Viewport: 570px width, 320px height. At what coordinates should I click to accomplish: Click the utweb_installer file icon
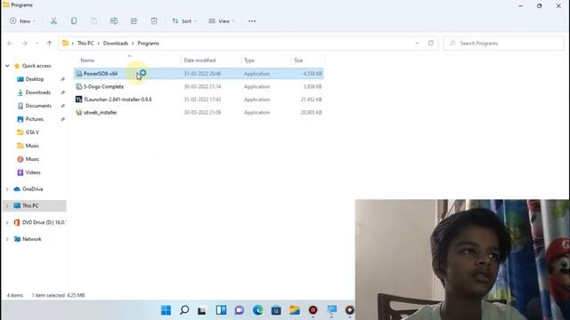coord(78,113)
